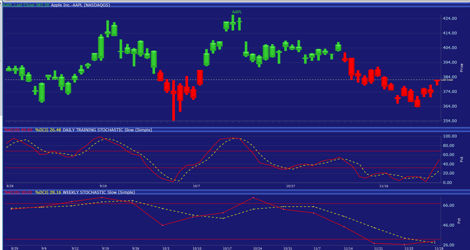Viewport: 470px width, 250px height.
Task: Click the "Pct" axis title of the daily stochastic
Action: pos(462,159)
